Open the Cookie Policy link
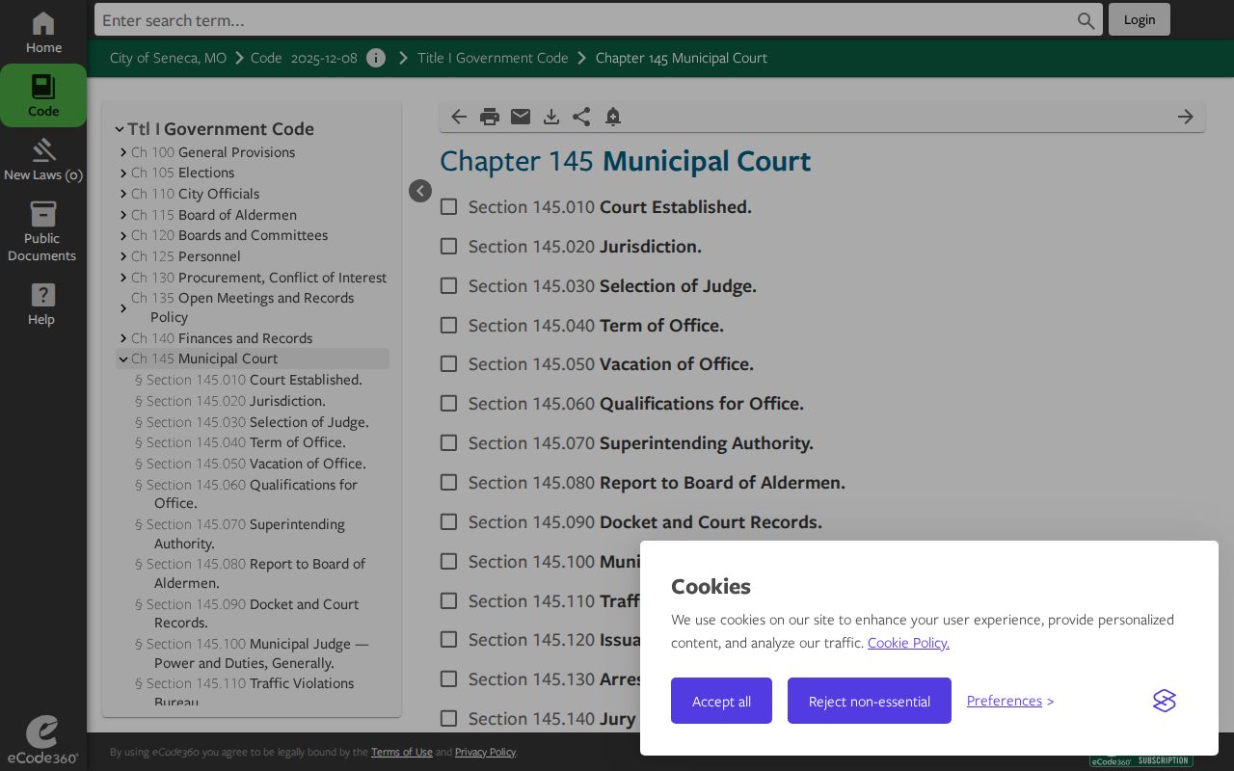This screenshot has height=771, width=1234. point(908,643)
